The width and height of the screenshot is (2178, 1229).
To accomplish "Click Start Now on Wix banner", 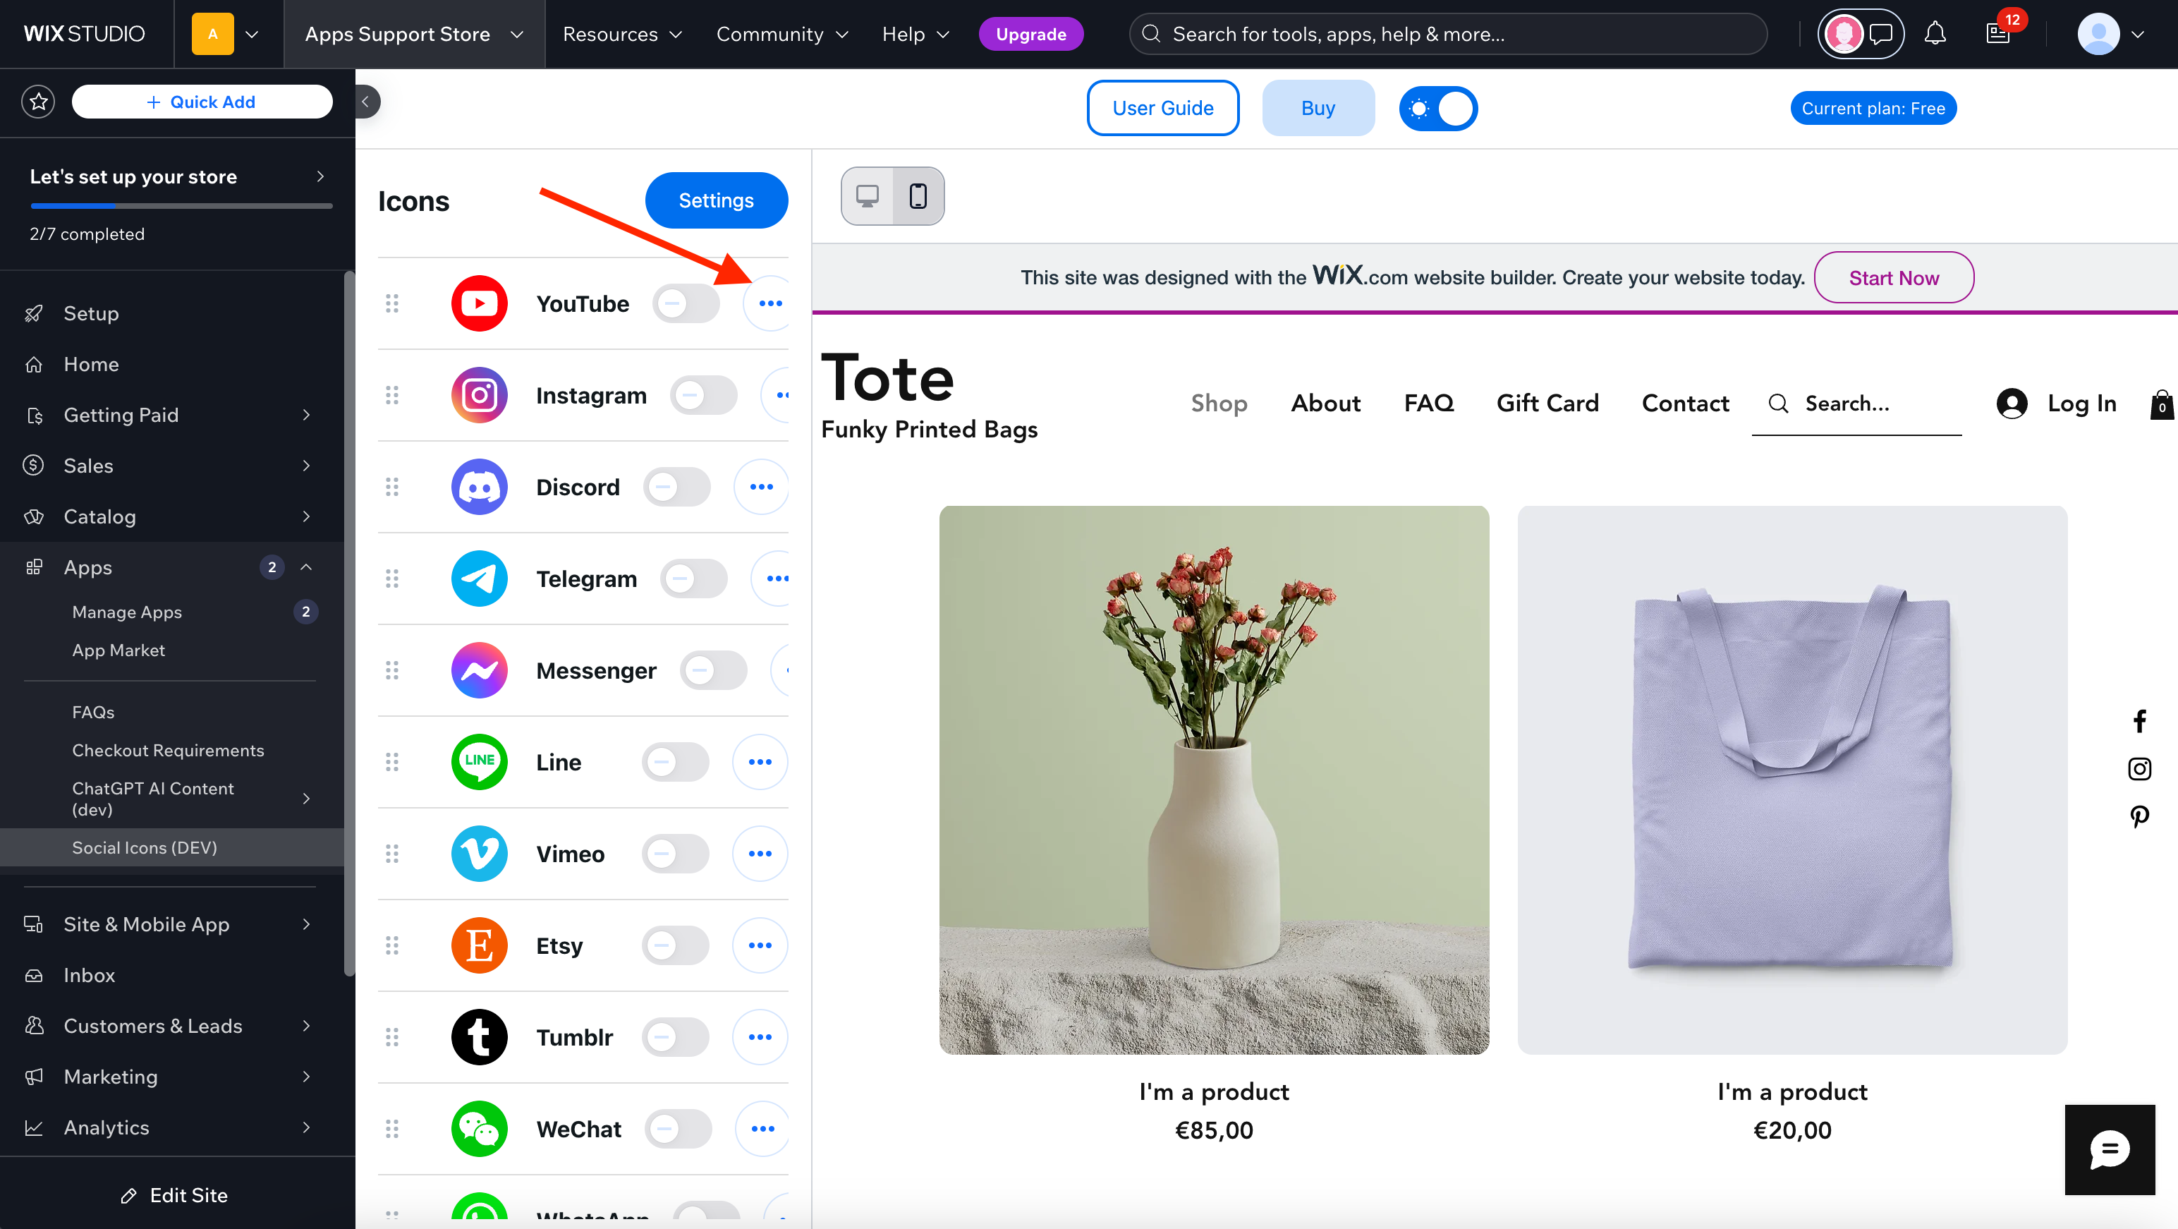I will pyautogui.click(x=1893, y=278).
